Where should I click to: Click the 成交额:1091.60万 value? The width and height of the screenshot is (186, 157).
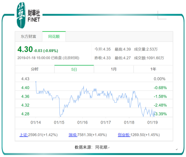[x=149, y=58]
